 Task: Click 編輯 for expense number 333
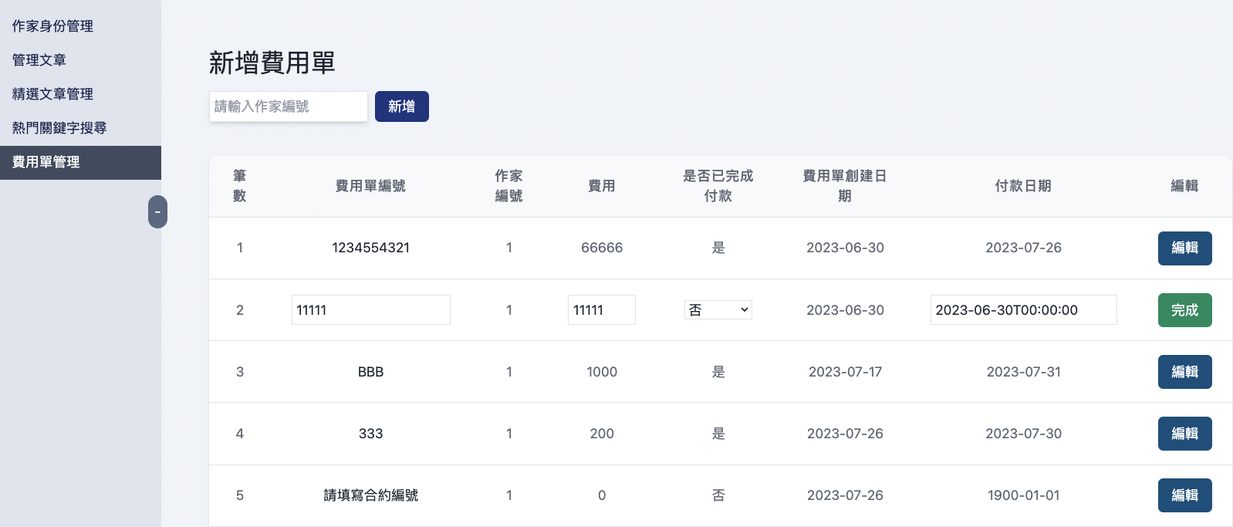pos(1184,434)
